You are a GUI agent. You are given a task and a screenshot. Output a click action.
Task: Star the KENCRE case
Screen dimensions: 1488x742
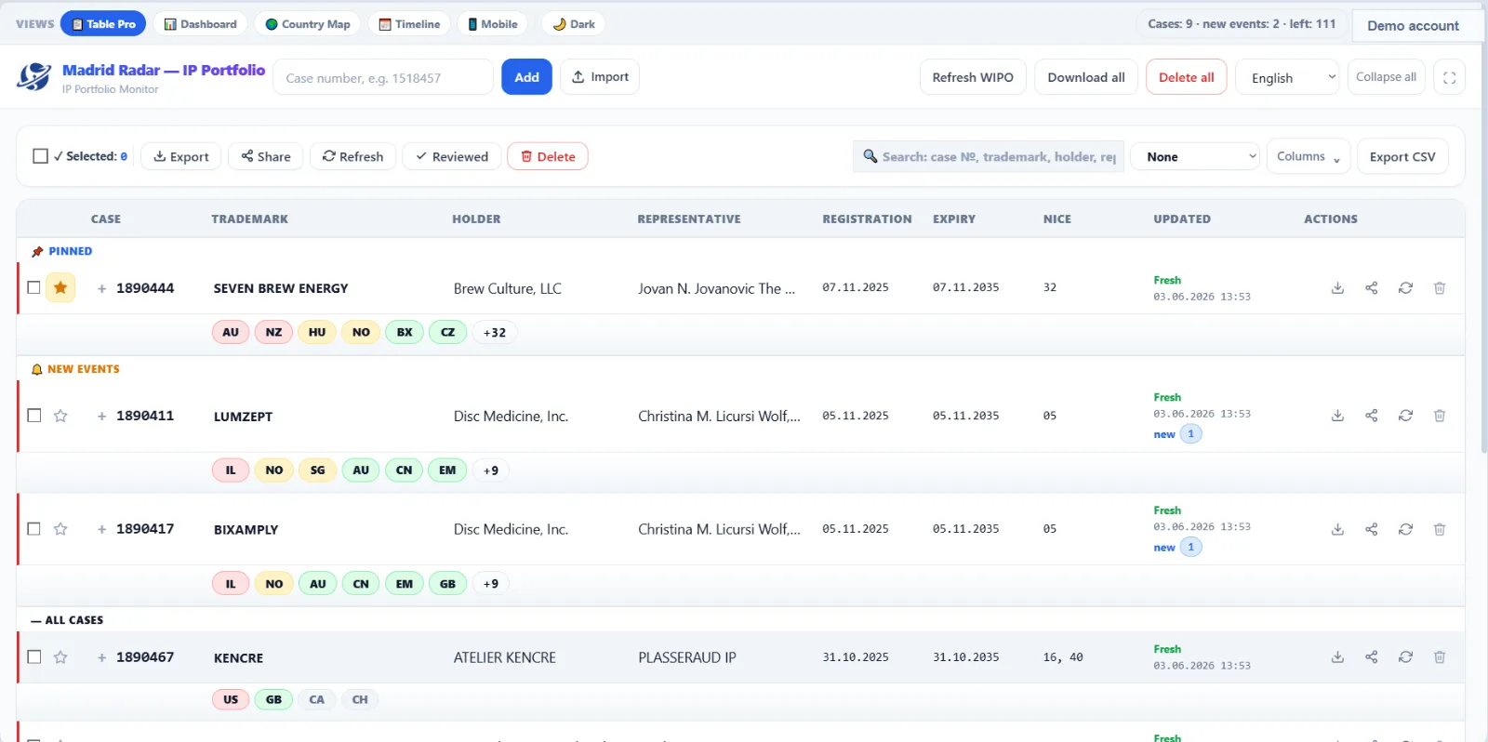60,657
